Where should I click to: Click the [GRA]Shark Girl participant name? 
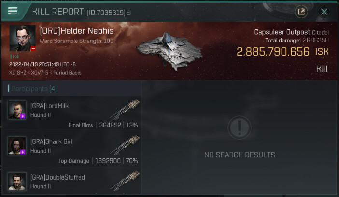pyautogui.click(x=51, y=141)
